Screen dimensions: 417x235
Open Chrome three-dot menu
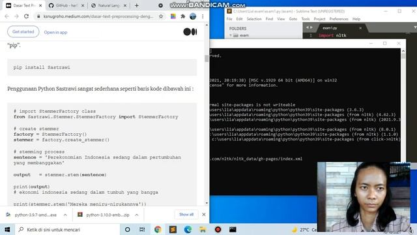click(203, 16)
